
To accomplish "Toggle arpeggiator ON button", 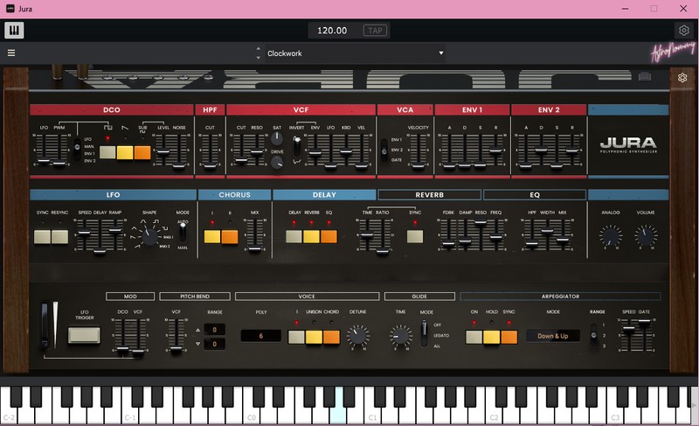I will click(474, 338).
